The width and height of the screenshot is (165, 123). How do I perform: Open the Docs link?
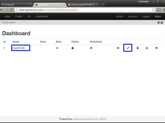pos(158,16)
